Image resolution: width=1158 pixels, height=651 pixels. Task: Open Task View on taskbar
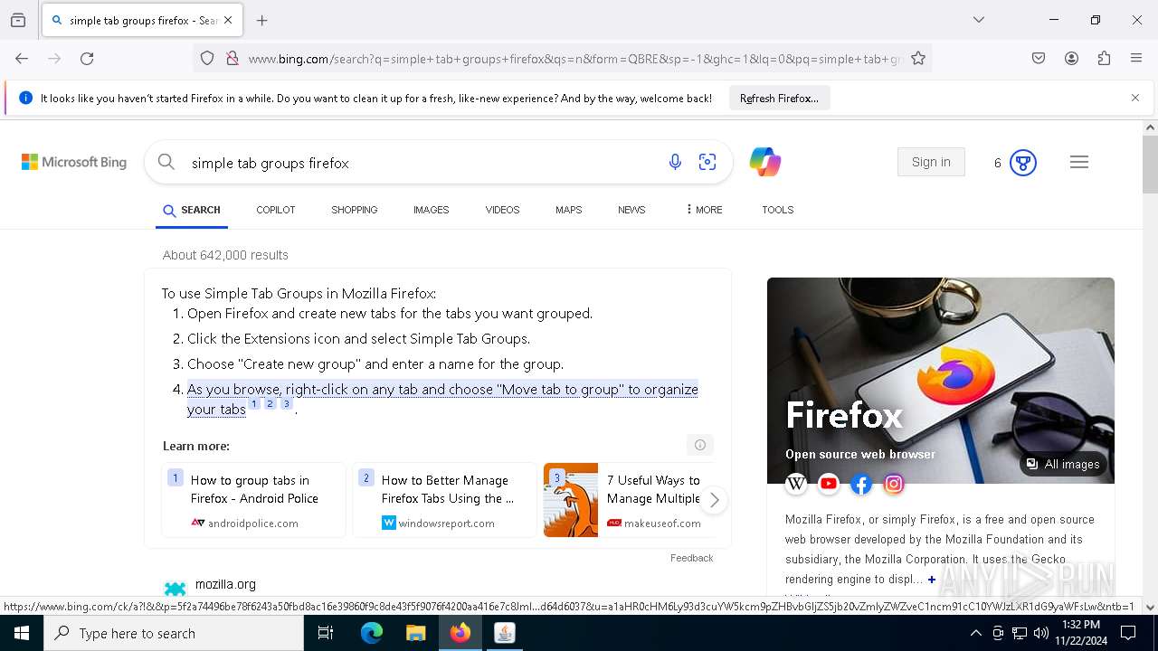(326, 633)
